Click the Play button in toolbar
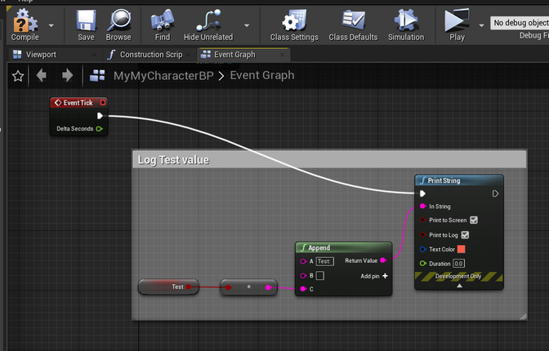 pos(457,25)
